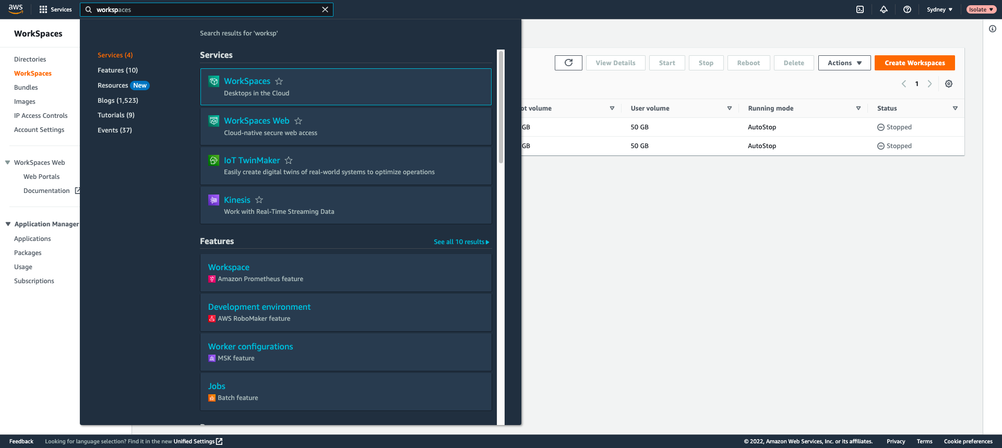Open table preferences gear icon

(x=949, y=84)
